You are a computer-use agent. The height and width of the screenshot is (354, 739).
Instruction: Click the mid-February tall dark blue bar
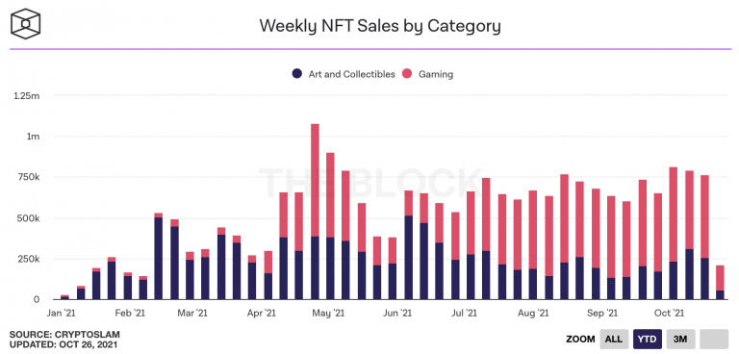pos(159,257)
